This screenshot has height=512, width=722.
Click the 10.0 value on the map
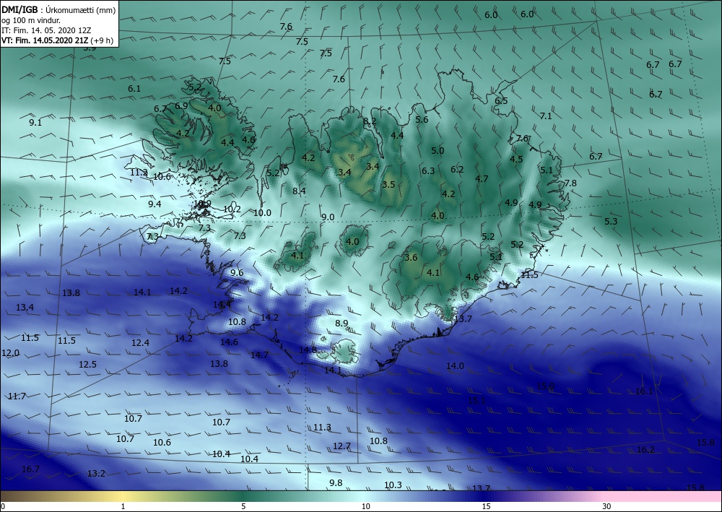pos(263,213)
